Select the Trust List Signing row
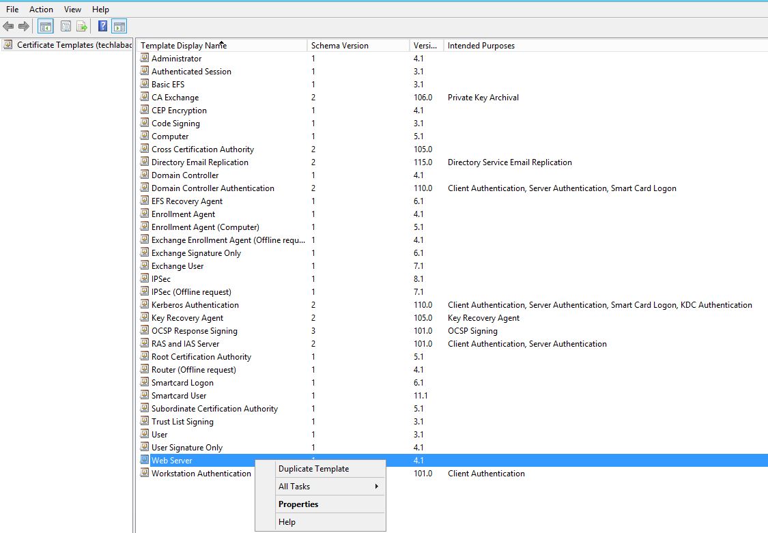The image size is (768, 533). pos(452,421)
